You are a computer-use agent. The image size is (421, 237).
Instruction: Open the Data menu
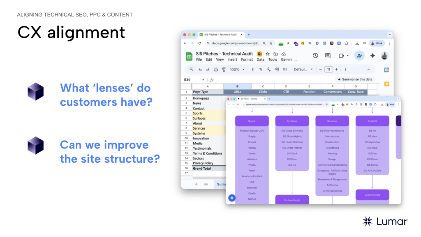[260, 59]
